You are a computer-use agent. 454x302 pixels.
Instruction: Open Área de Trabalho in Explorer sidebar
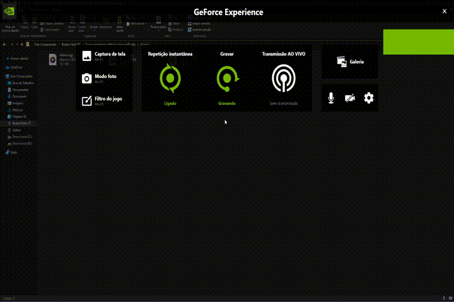pos(21,83)
